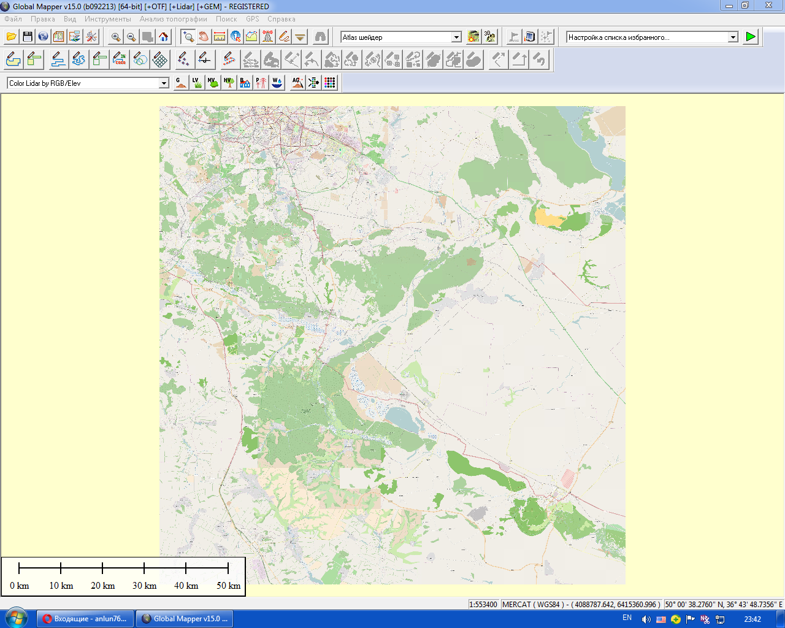The height and width of the screenshot is (628, 785).
Task: Open the Файл menu
Action: tap(13, 19)
